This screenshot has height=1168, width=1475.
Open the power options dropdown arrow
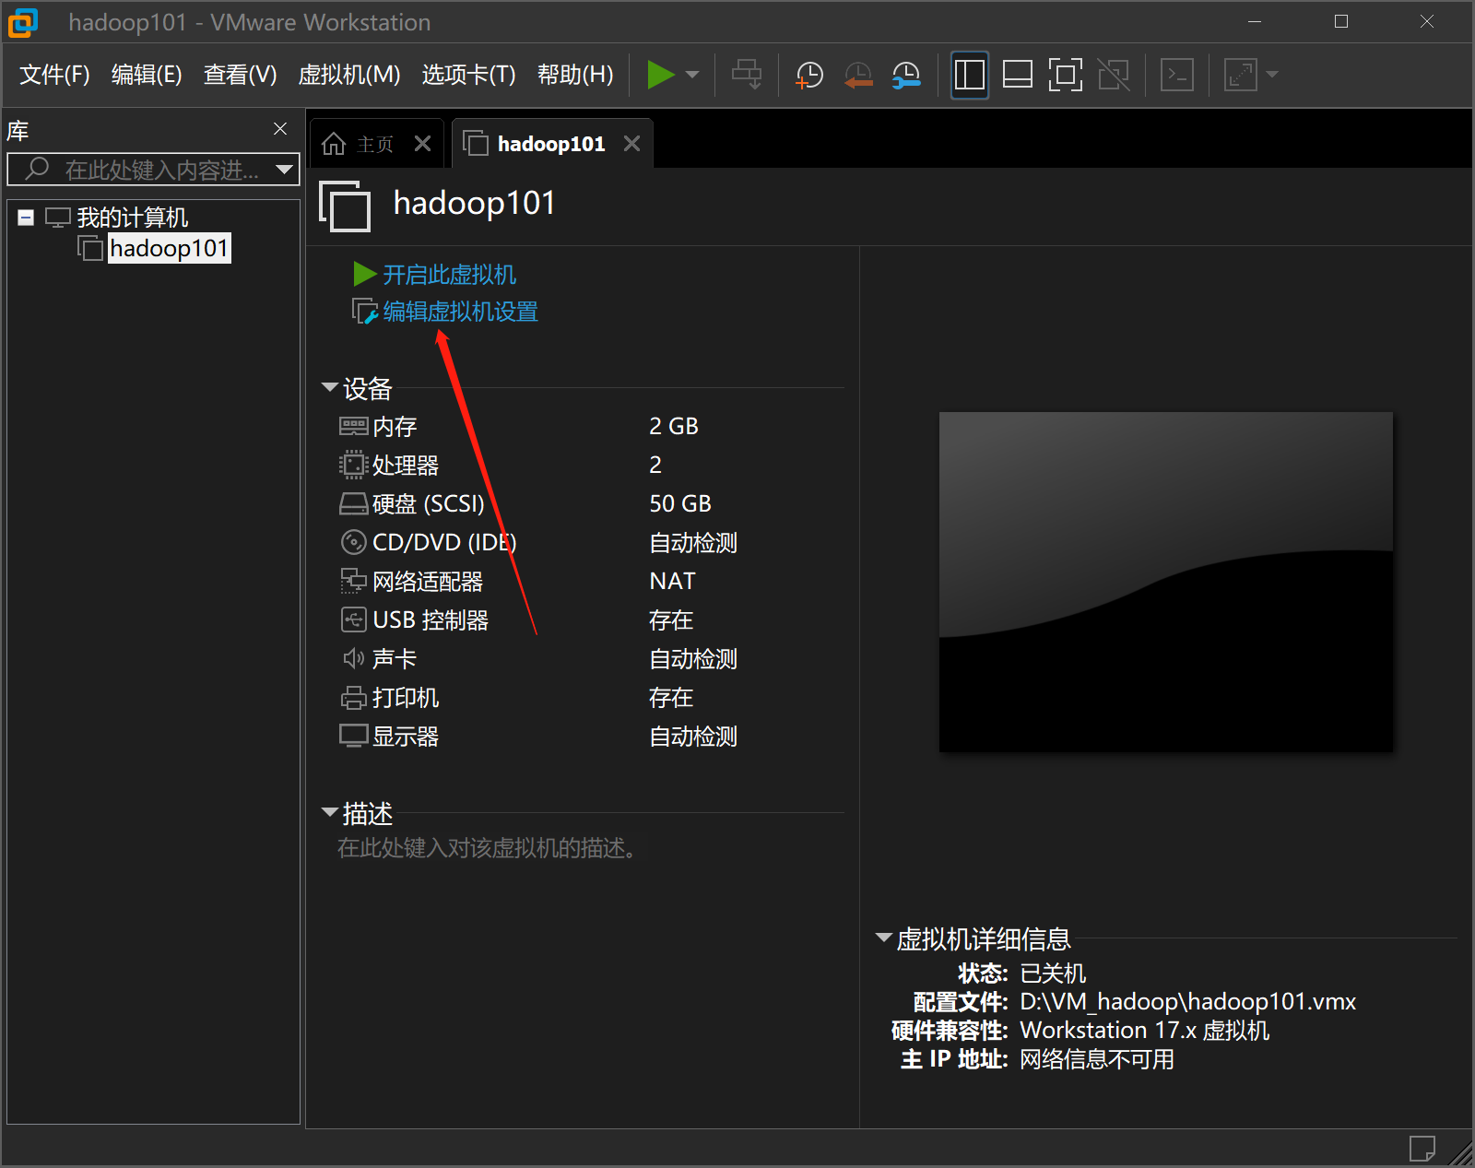point(692,75)
